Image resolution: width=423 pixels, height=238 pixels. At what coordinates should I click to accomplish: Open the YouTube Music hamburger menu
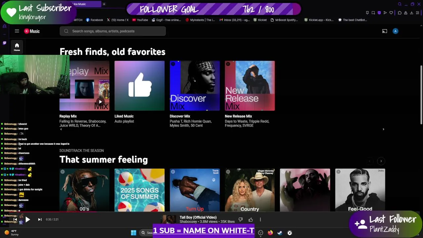17,31
